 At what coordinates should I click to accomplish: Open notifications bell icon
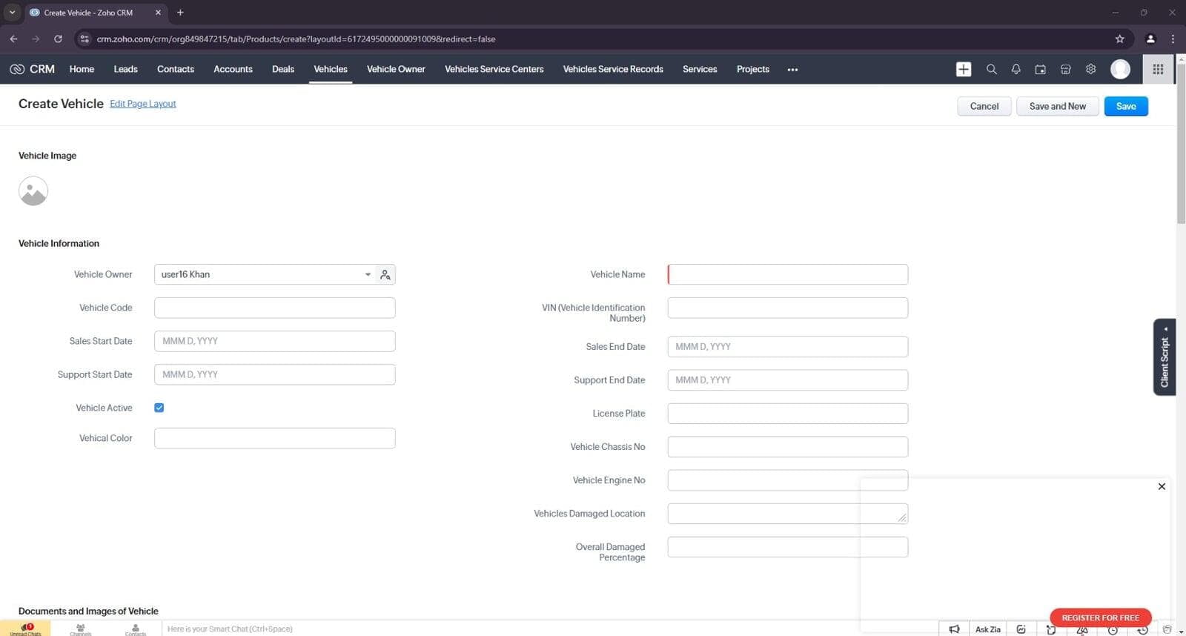tap(1016, 69)
